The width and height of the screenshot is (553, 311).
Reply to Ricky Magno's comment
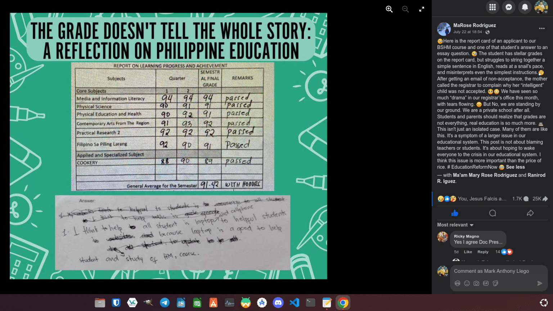coord(483,252)
